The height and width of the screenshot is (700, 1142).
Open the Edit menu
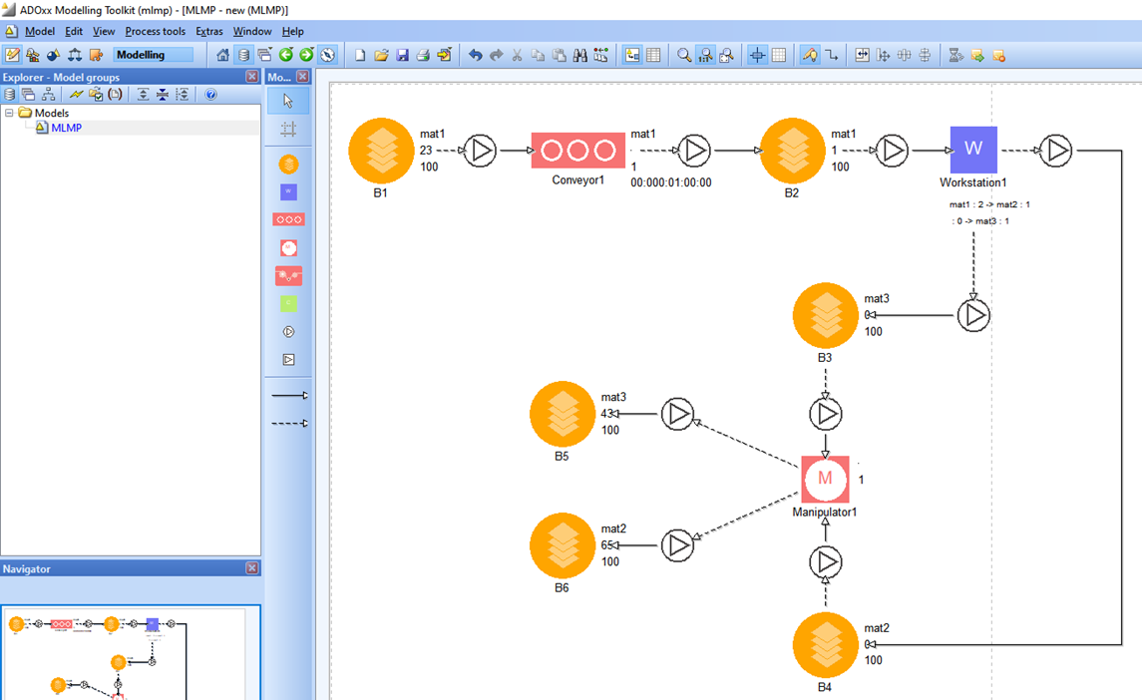click(74, 31)
